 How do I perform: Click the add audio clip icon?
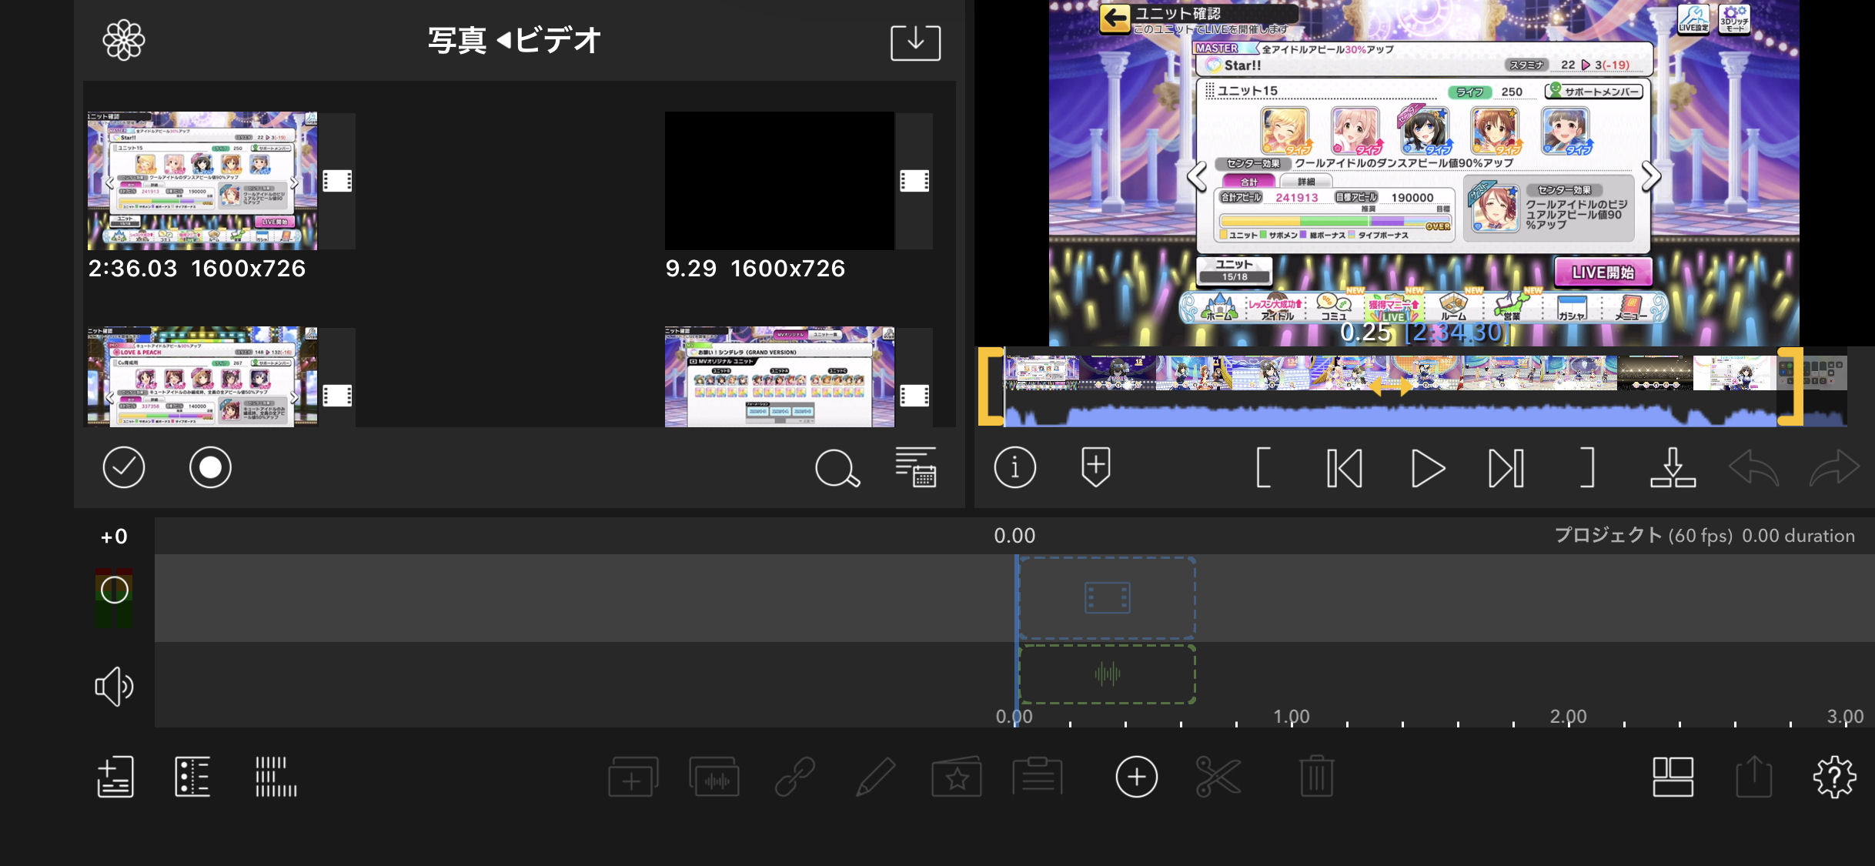[x=714, y=777]
